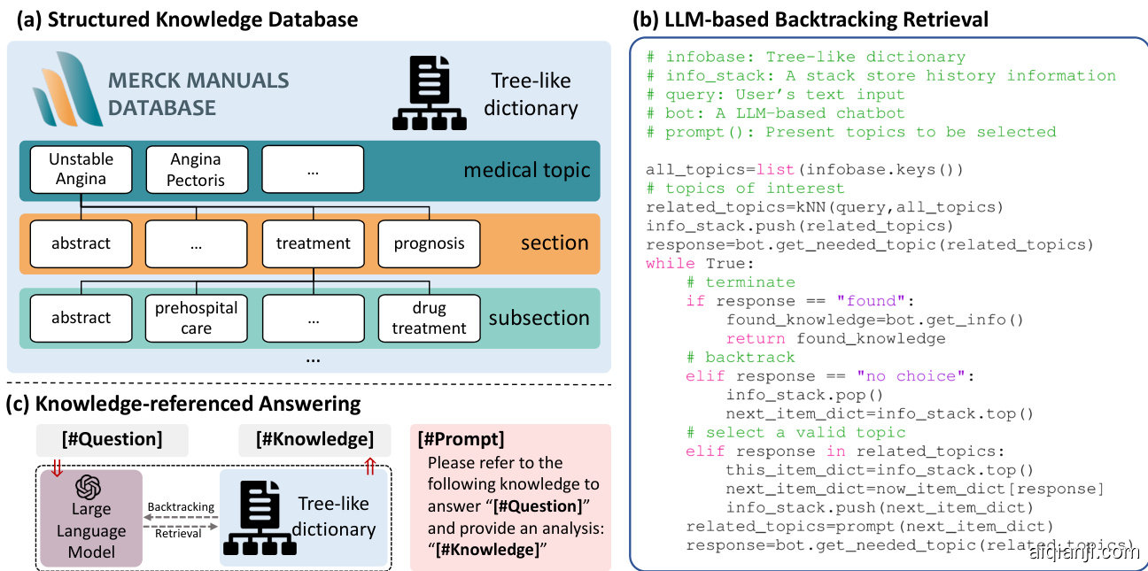
Task: Click the red up arrow under [#Knowledge]
Action: [x=370, y=468]
